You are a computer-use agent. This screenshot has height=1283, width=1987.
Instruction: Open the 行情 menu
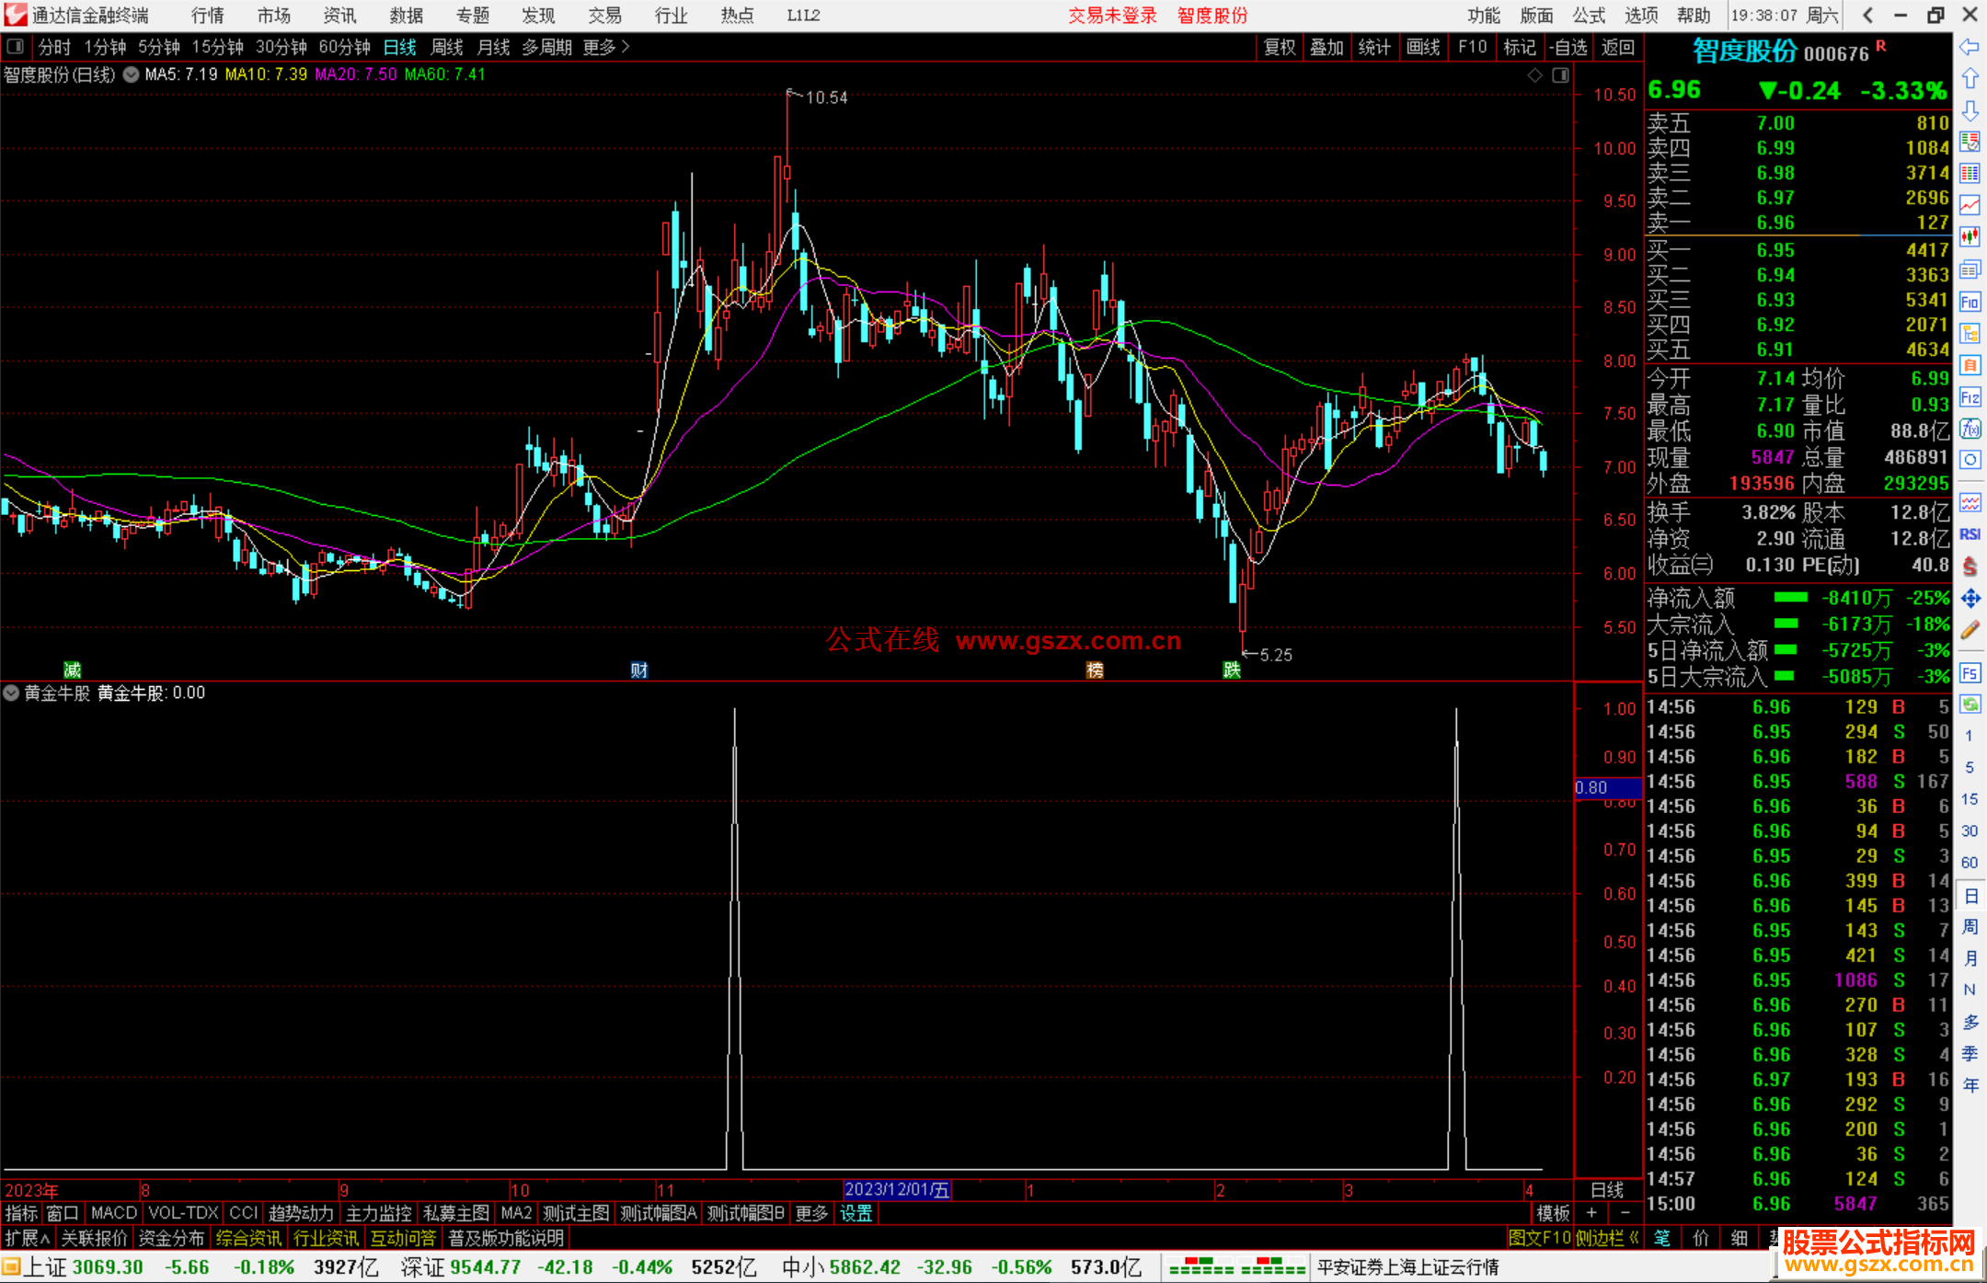tap(207, 16)
